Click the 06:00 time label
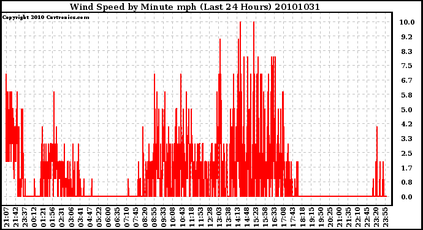 pyautogui.click(x=108, y=218)
